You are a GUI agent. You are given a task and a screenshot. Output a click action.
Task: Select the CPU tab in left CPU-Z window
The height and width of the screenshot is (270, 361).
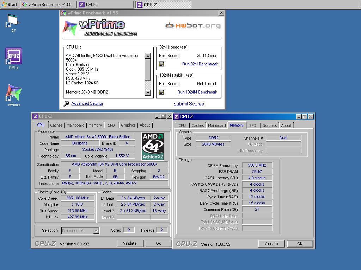coord(41,125)
